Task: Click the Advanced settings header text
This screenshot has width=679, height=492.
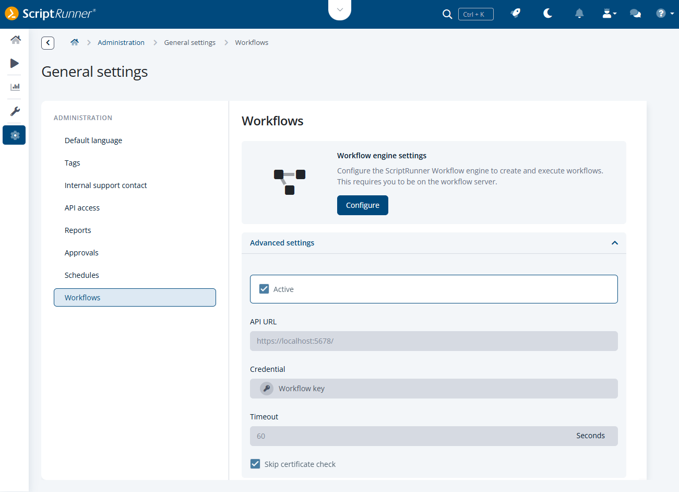Action: pyautogui.click(x=282, y=243)
